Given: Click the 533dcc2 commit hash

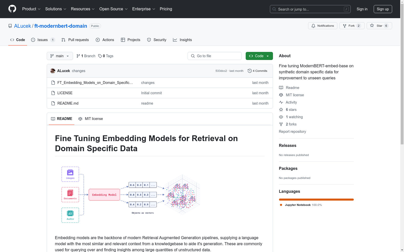Looking at the screenshot, I should point(221,71).
